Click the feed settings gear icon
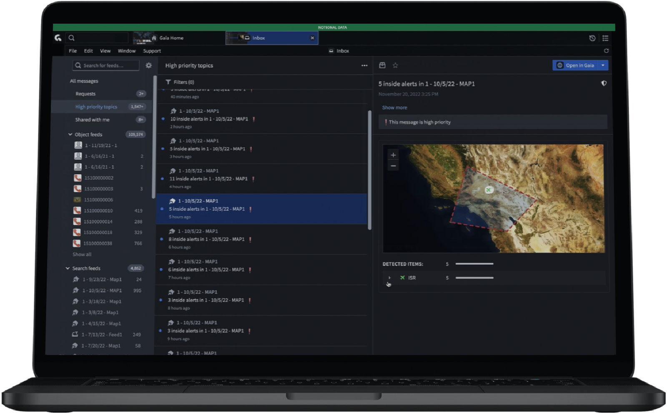This screenshot has height=413, width=667. (149, 65)
